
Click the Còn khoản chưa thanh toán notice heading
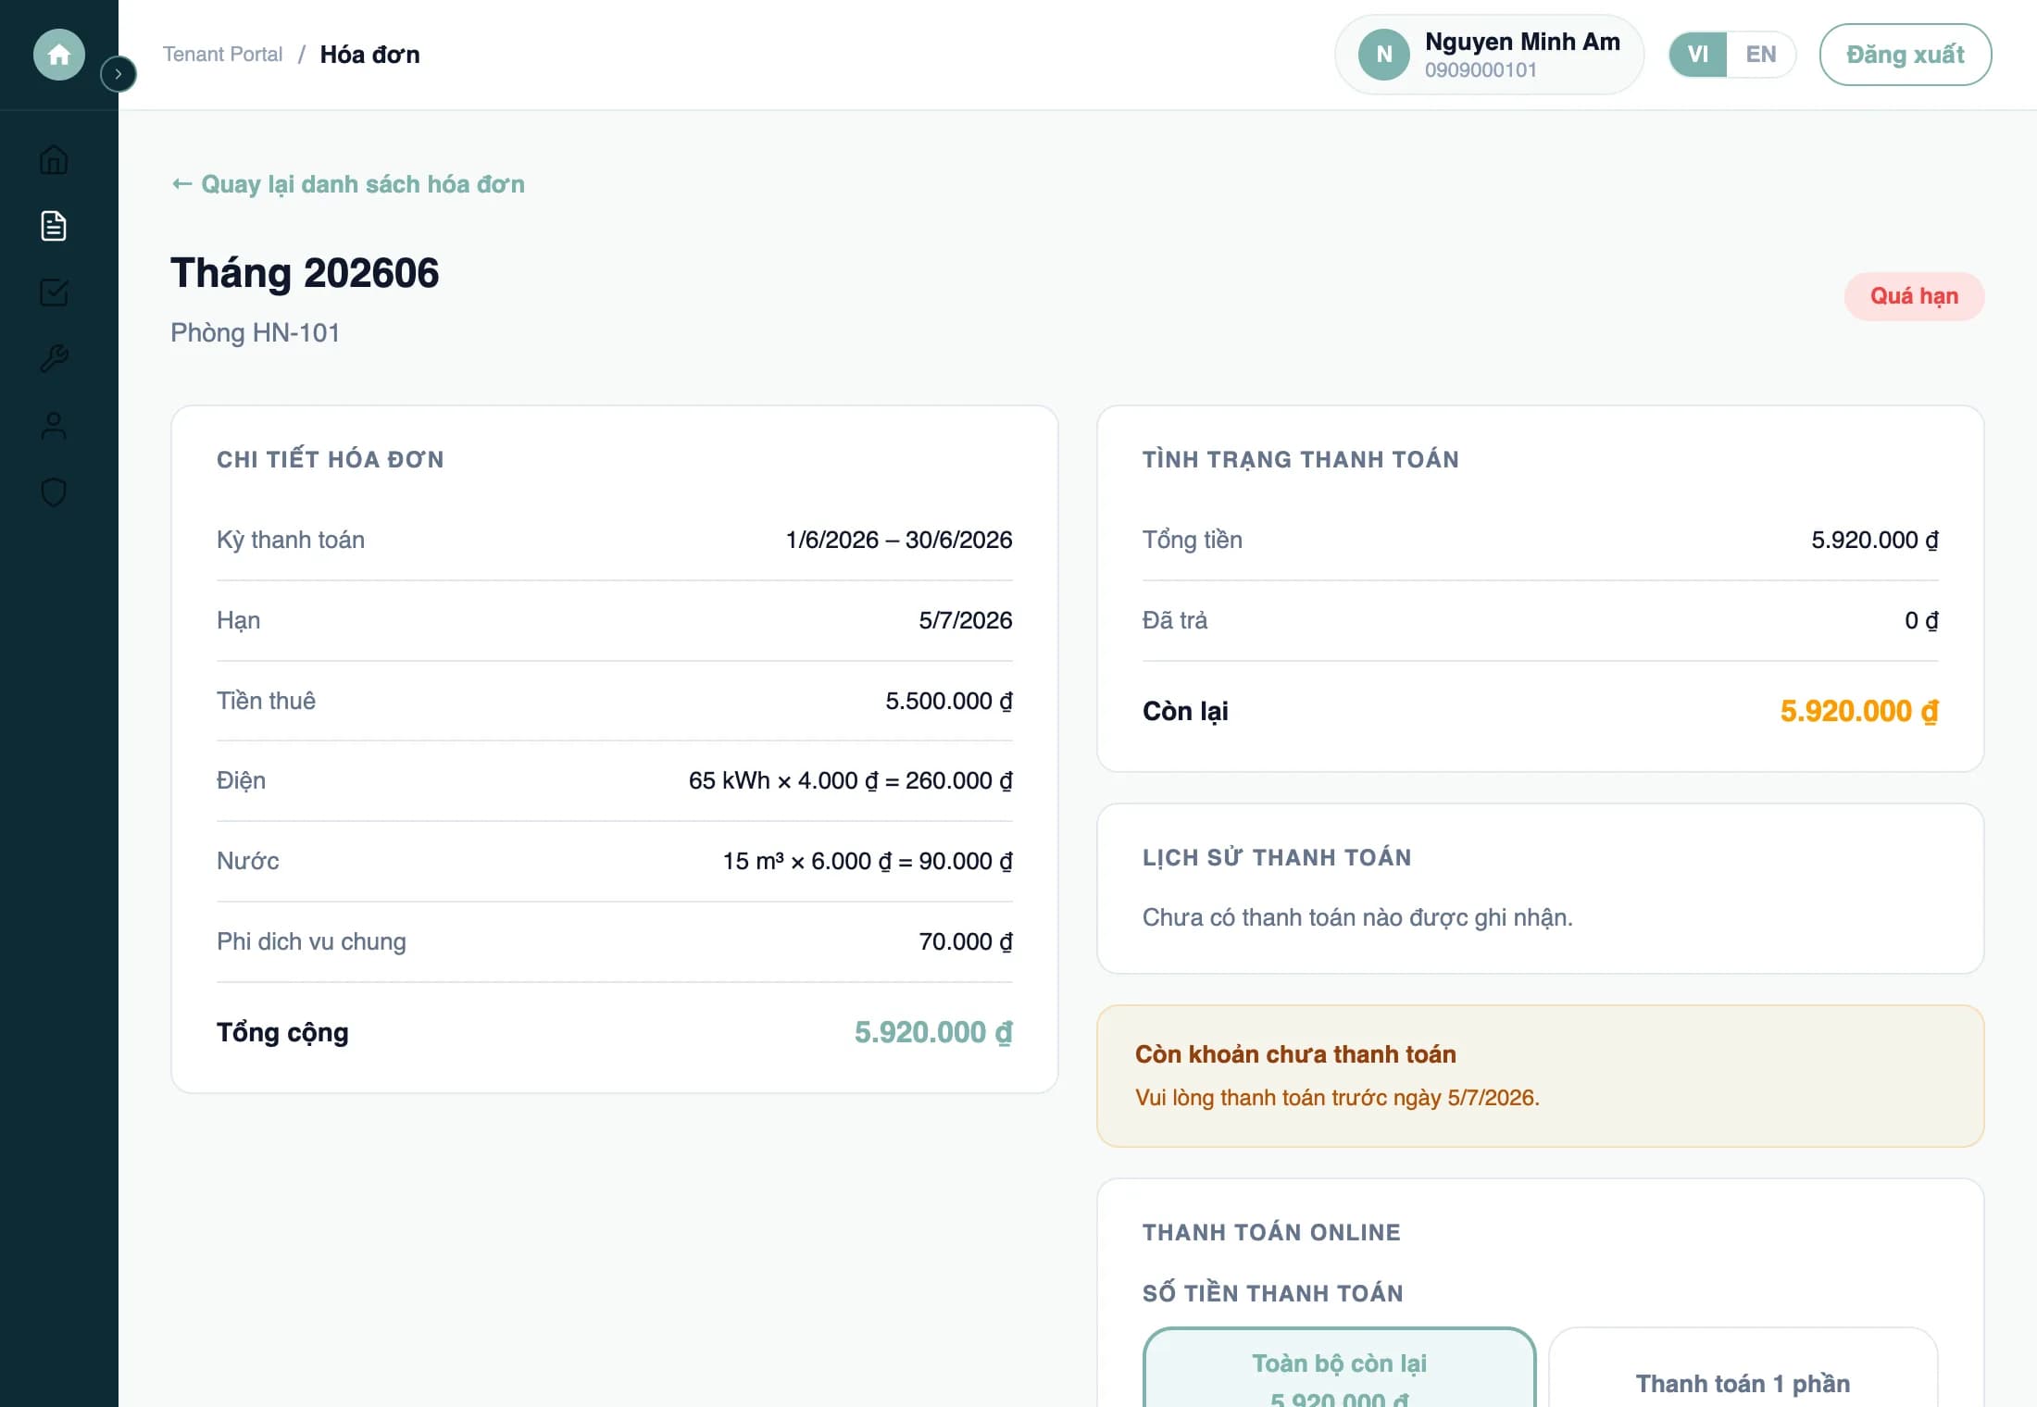(1295, 1054)
